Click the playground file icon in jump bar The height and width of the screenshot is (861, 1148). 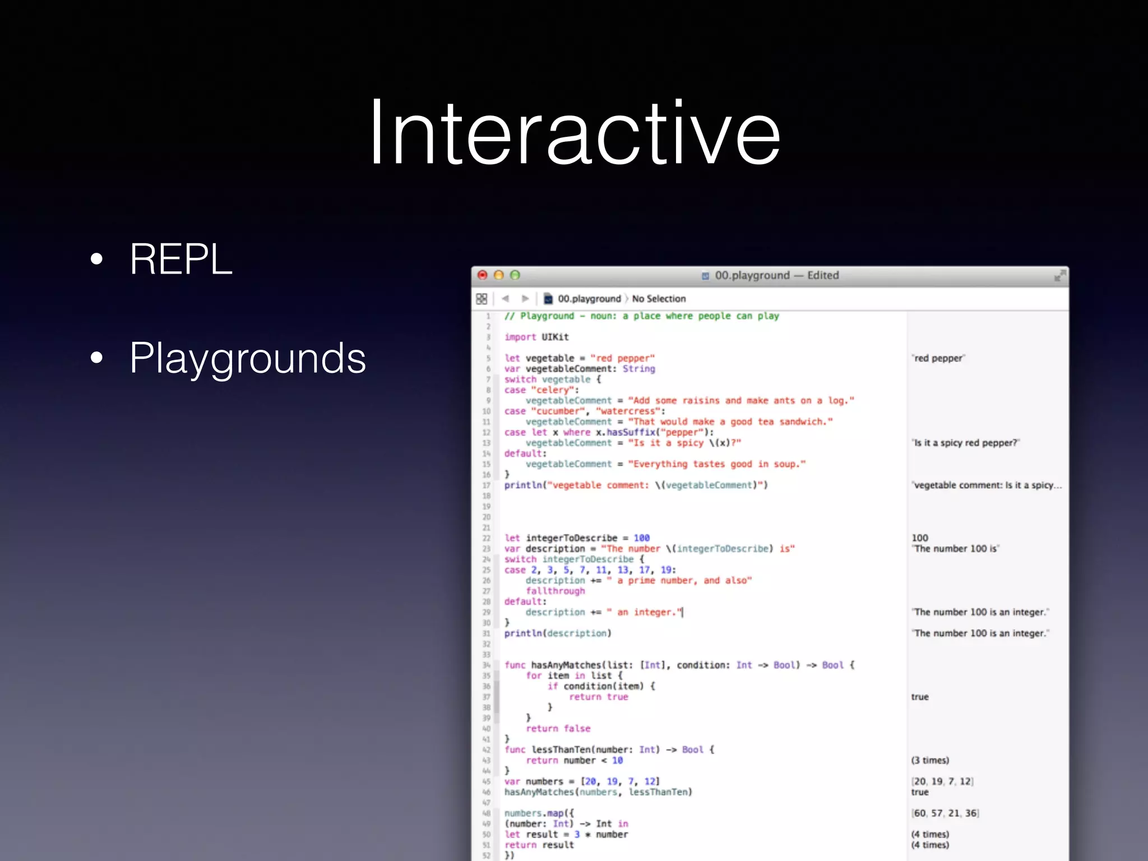click(x=549, y=299)
